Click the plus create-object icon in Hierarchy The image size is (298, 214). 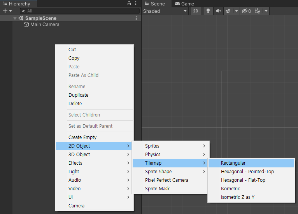tap(5, 11)
